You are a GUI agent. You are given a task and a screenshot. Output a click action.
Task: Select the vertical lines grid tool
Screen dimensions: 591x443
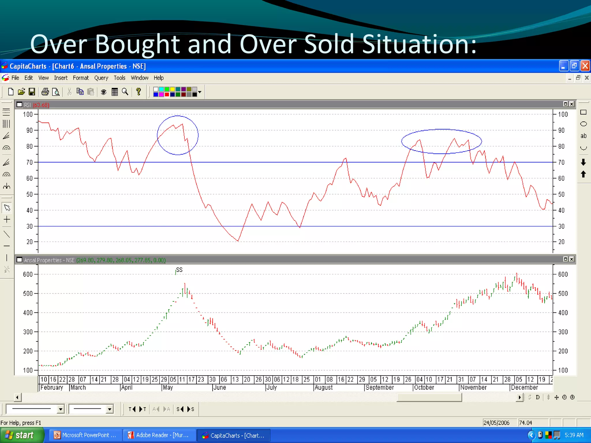click(x=6, y=124)
